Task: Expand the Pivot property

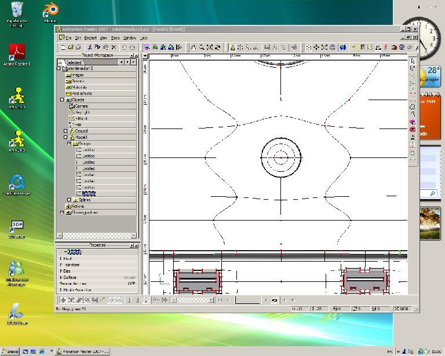Action: coord(61,259)
